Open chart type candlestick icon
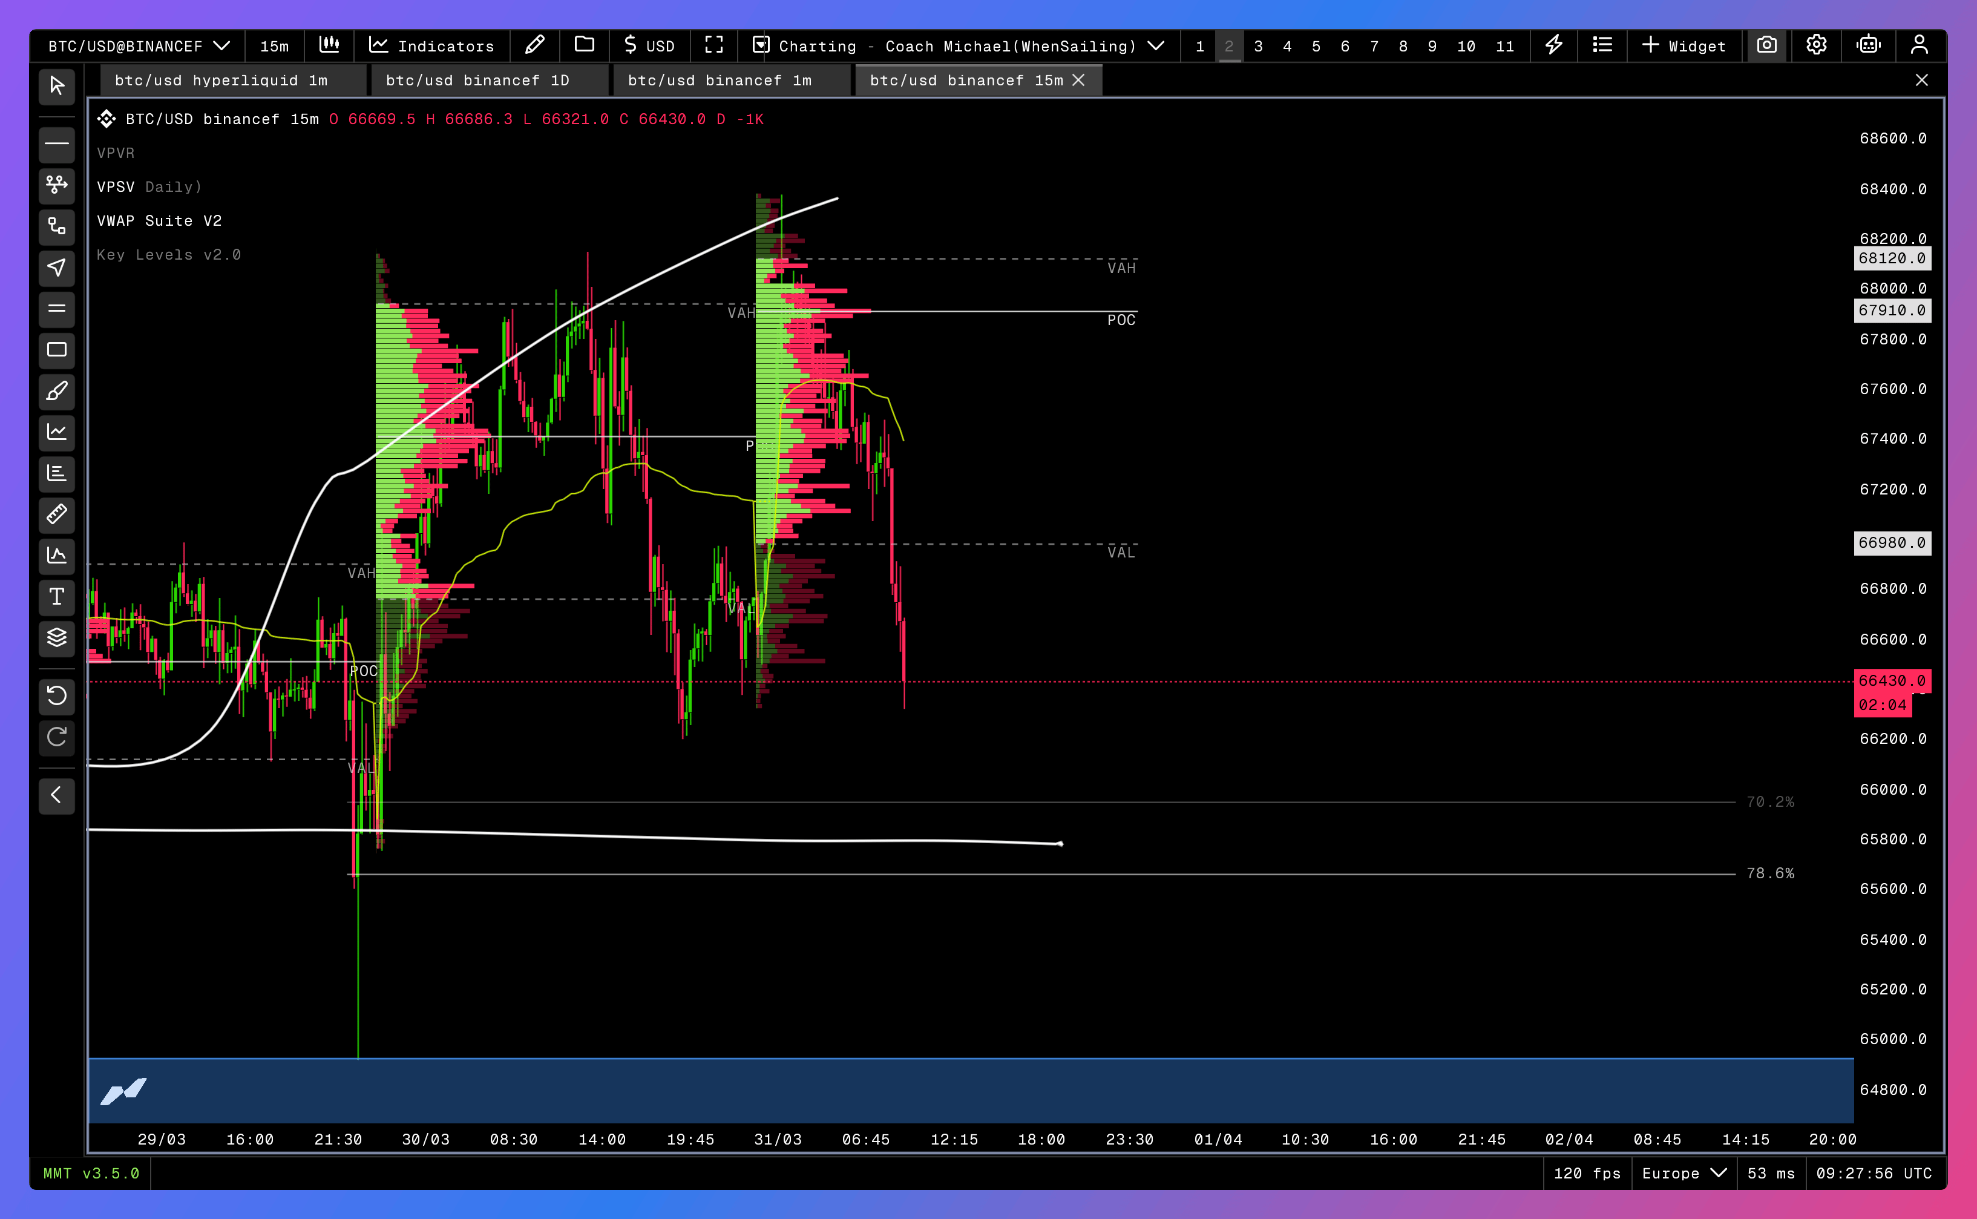Viewport: 1977px width, 1219px height. (329, 45)
